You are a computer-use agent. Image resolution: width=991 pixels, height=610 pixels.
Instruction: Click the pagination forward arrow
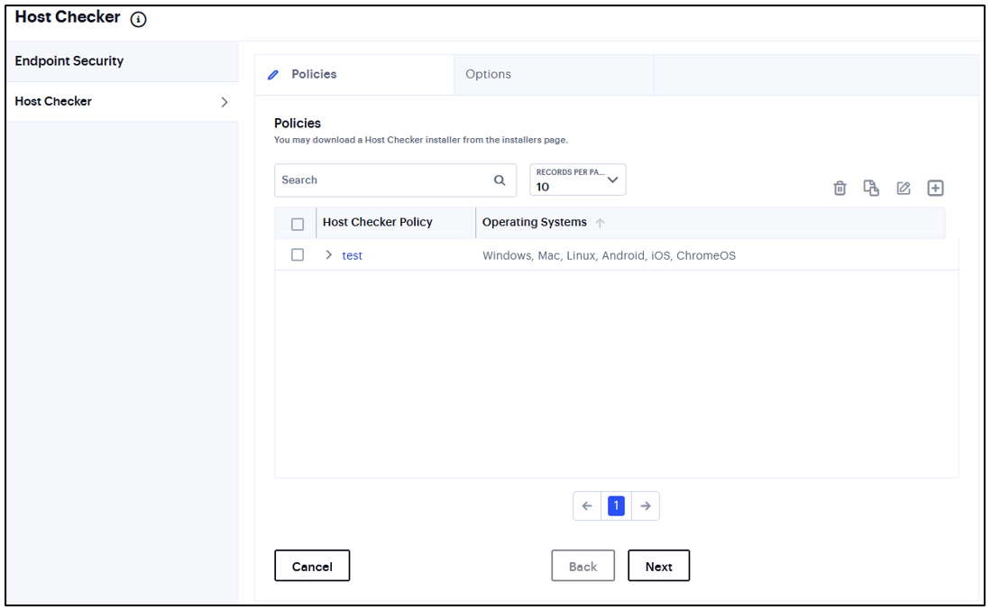point(644,505)
